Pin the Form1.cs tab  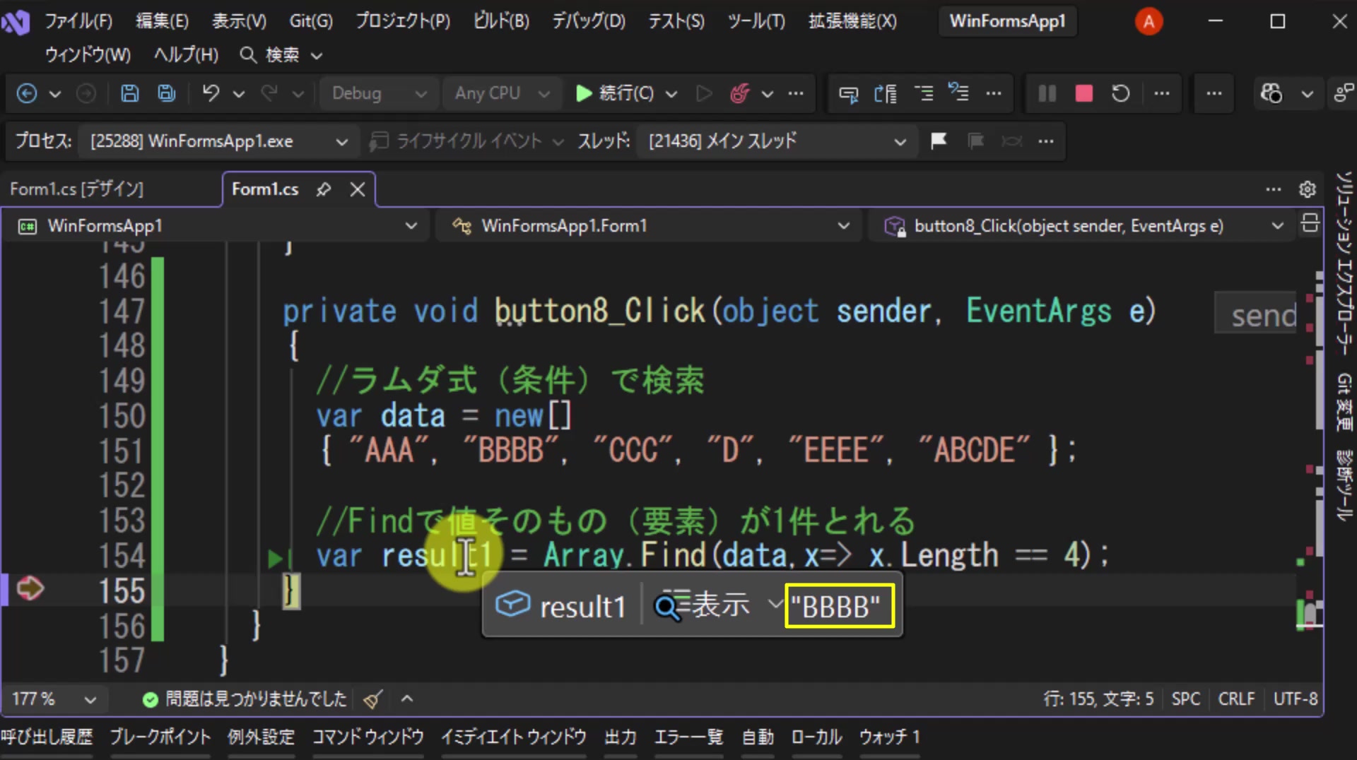324,189
